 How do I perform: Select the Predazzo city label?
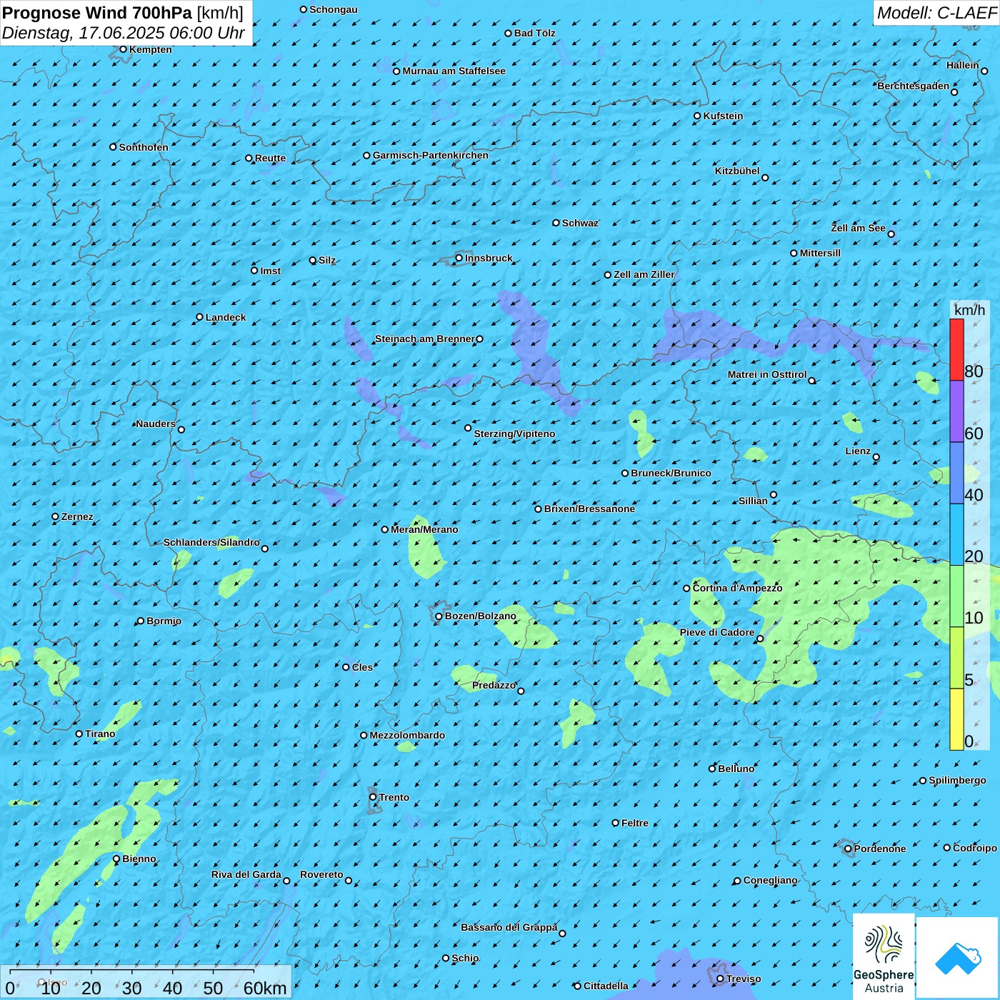click(x=494, y=685)
